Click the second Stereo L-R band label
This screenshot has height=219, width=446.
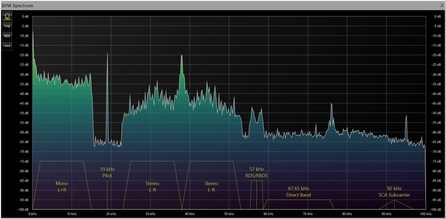(x=211, y=187)
